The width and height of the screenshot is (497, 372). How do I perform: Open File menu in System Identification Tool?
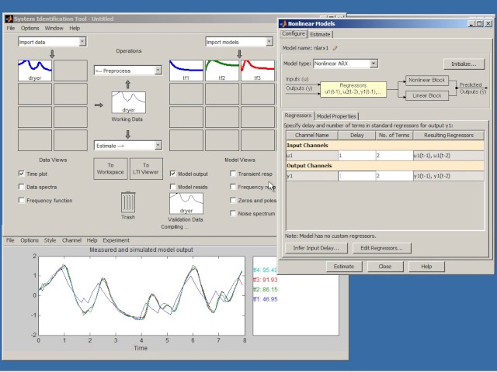pos(11,28)
